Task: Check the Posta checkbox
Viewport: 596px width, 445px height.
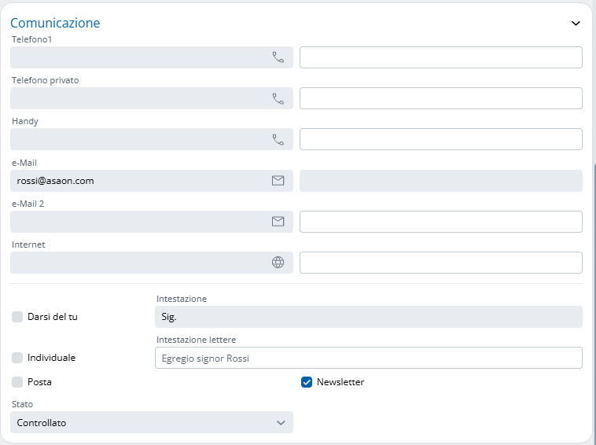Action: 17,382
